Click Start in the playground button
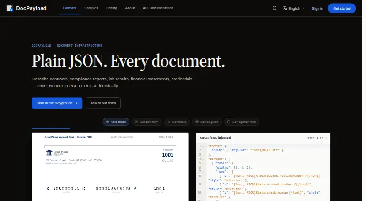This screenshot has height=201, width=366. point(57,103)
